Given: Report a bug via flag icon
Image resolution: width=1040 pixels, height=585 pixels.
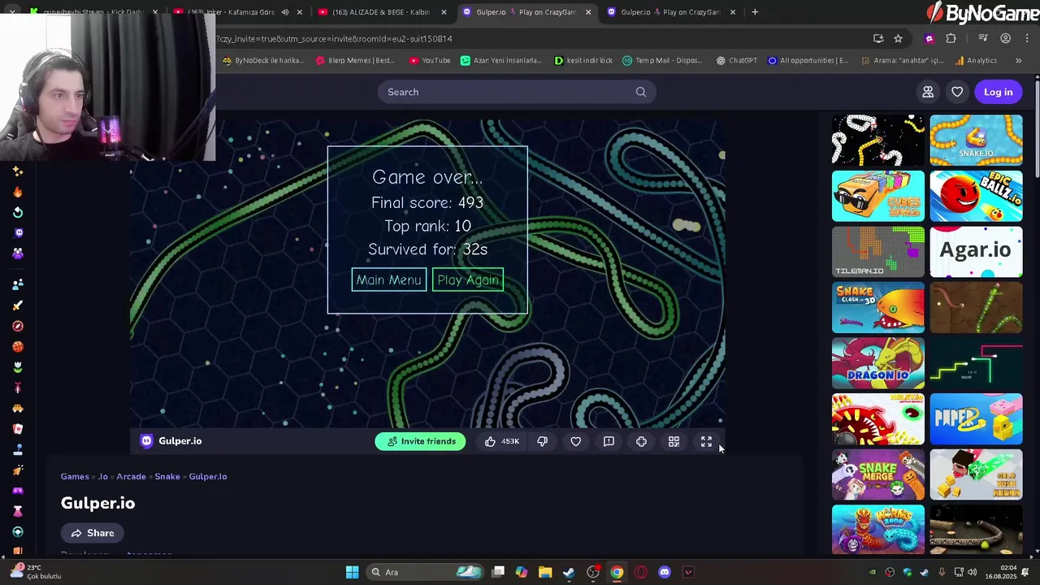Looking at the screenshot, I should click(609, 441).
